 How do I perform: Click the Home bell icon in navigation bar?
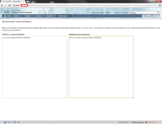(5, 16)
